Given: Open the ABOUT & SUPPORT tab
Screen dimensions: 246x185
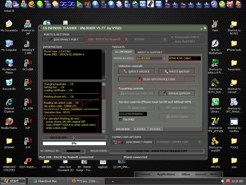Looking at the screenshot, I should point(150,52).
